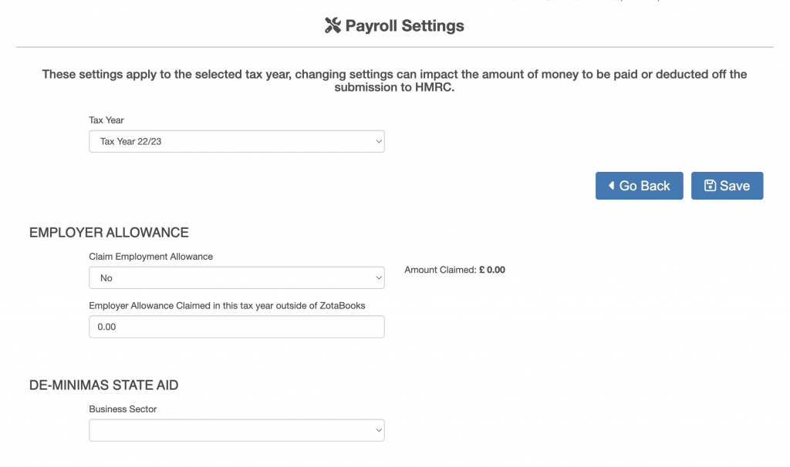Click the EMPLOYER ALLOWANCE section heading

(x=109, y=233)
